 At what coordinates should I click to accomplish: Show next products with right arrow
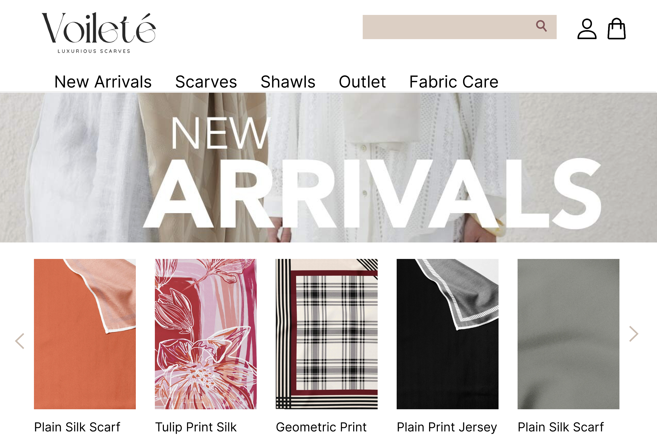tap(634, 334)
